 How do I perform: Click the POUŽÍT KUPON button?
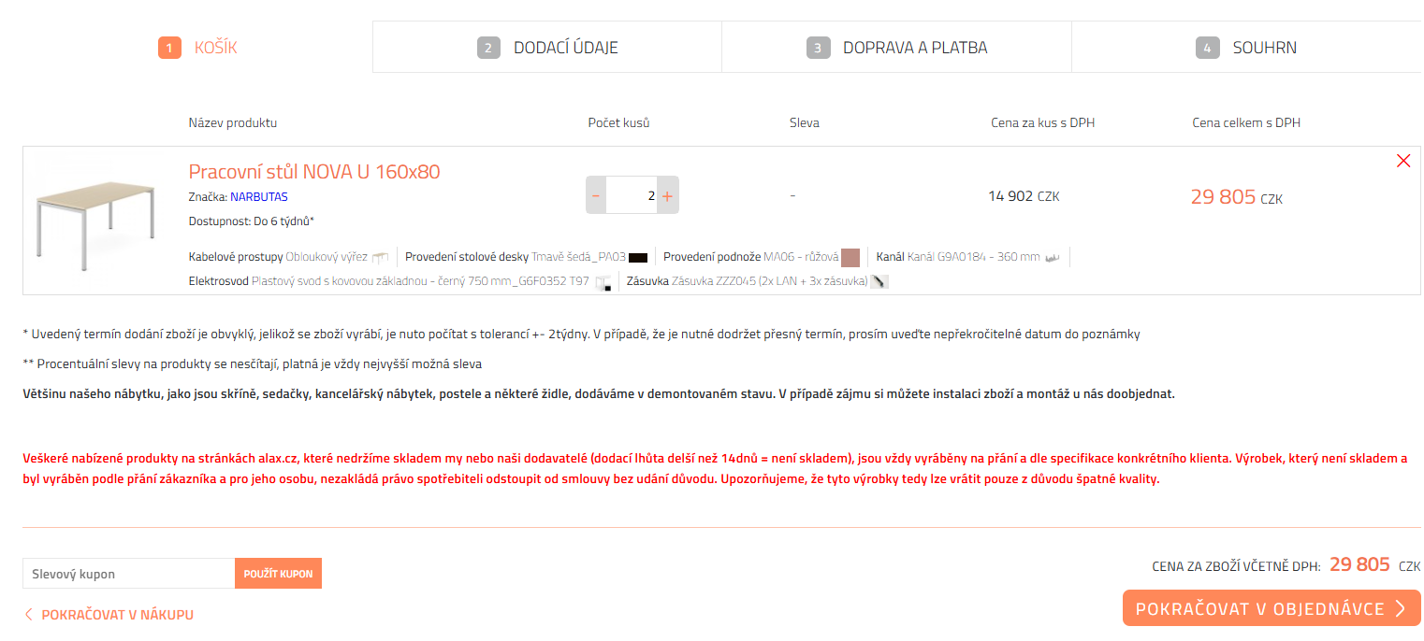[278, 573]
